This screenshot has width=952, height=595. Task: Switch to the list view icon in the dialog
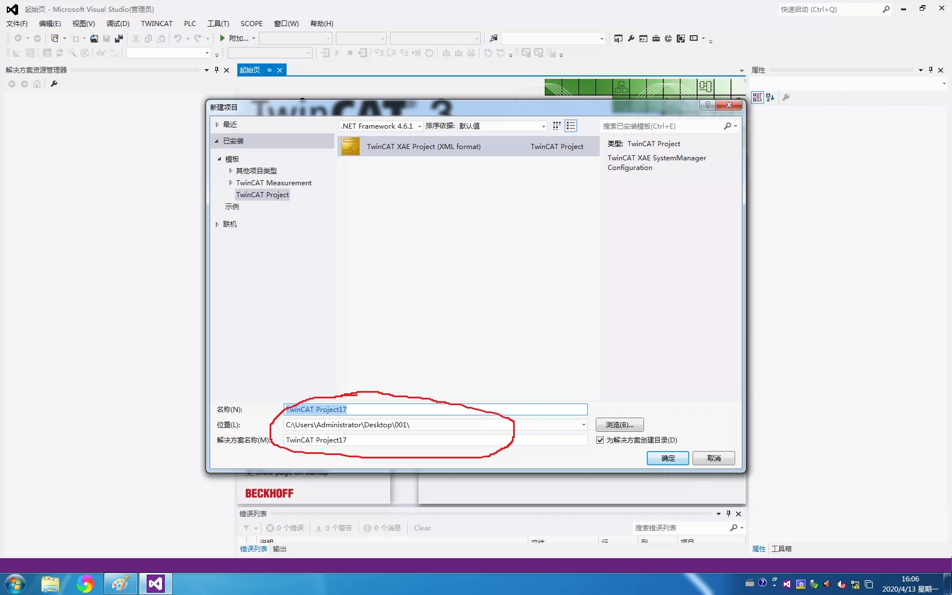pos(571,126)
